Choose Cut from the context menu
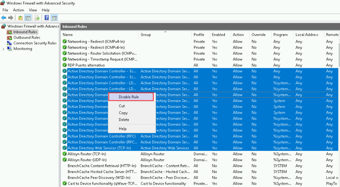 (122, 106)
